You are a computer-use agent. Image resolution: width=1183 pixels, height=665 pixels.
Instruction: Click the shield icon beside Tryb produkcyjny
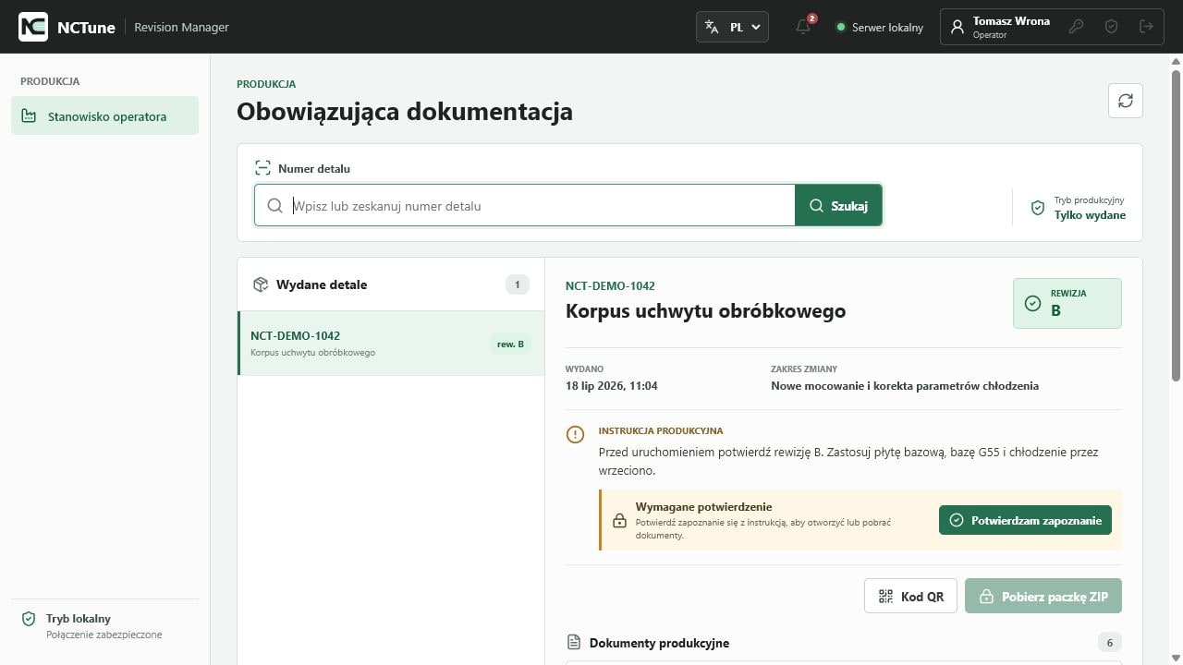click(x=1038, y=208)
